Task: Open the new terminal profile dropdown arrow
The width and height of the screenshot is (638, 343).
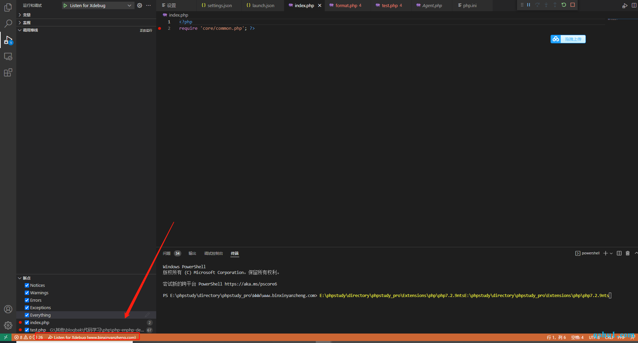Action: click(x=611, y=253)
